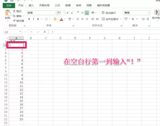The image size is (160, 126).
Task: Align text to middle icon
Action: click(x=82, y=12)
